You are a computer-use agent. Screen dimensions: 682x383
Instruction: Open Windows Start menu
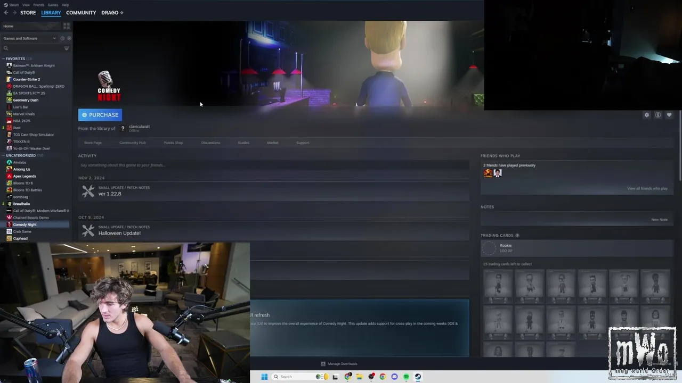point(264,377)
